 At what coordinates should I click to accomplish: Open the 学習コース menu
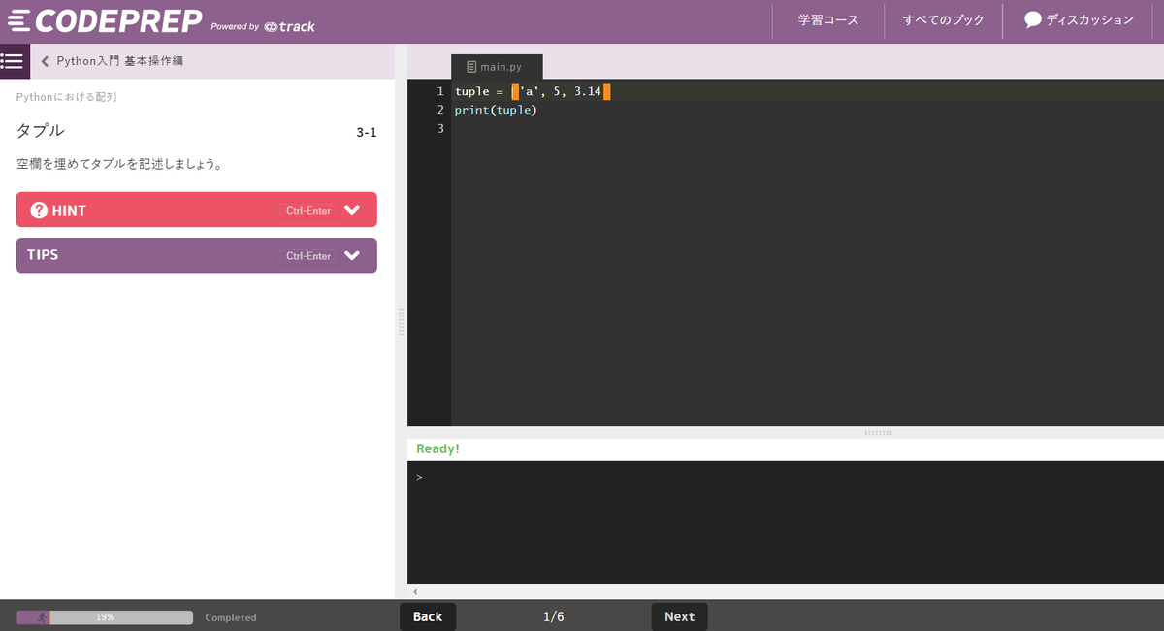pos(827,20)
